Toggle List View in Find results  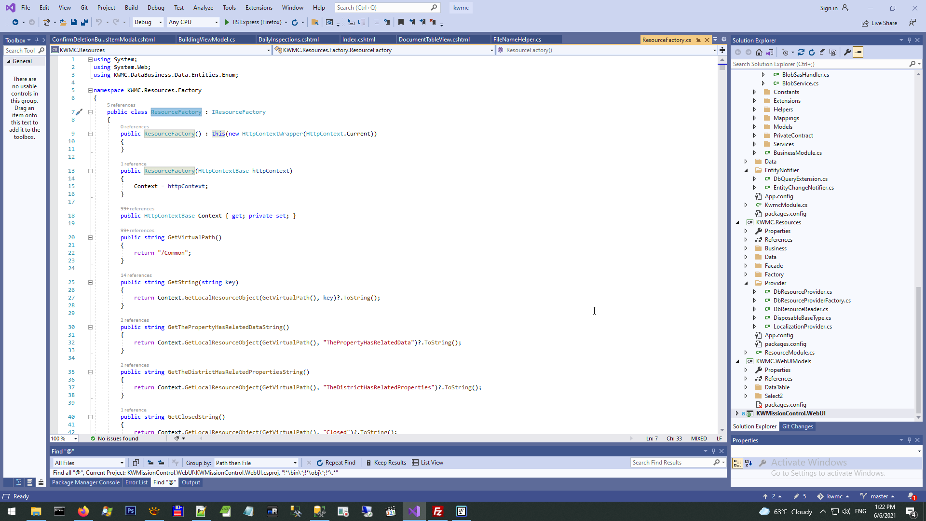[x=427, y=463]
